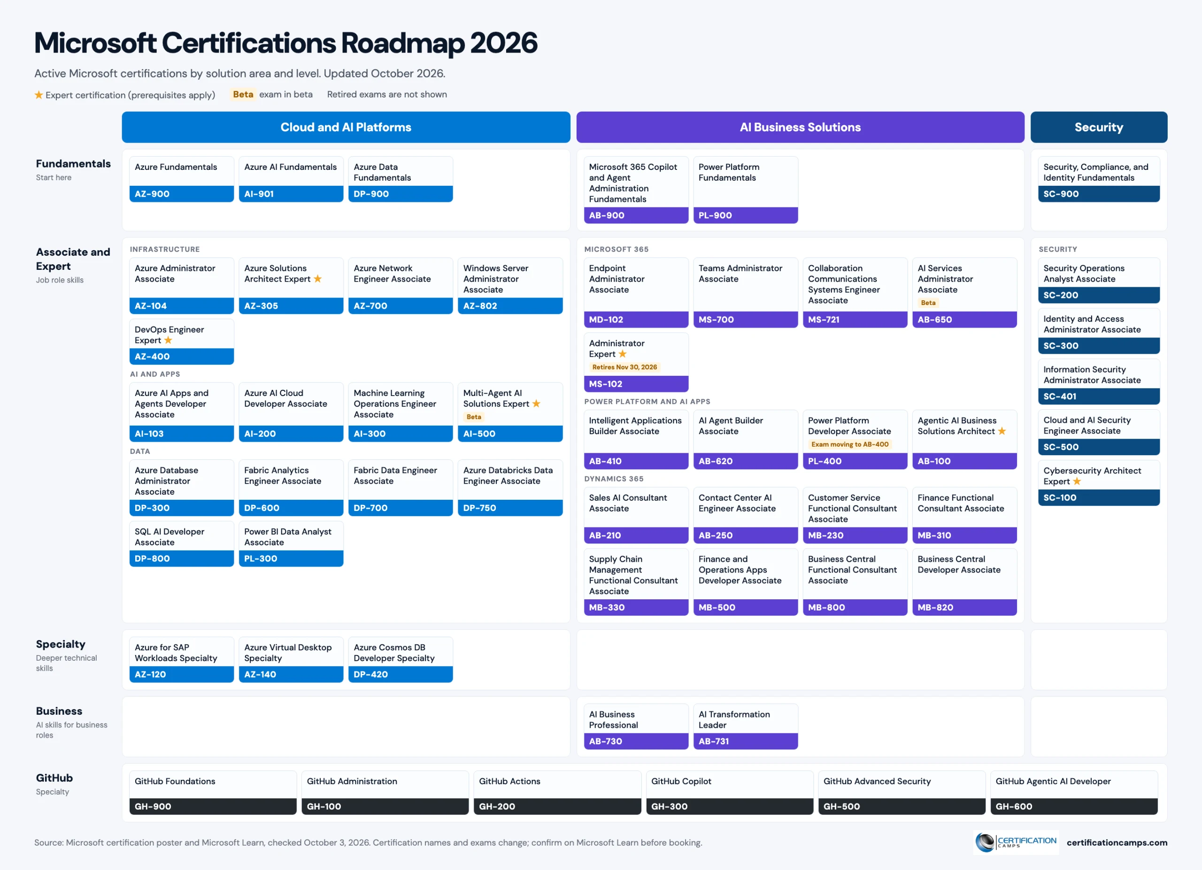Click the star beside Azure Solutions Architect Expert
1202x870 pixels.
click(x=317, y=279)
